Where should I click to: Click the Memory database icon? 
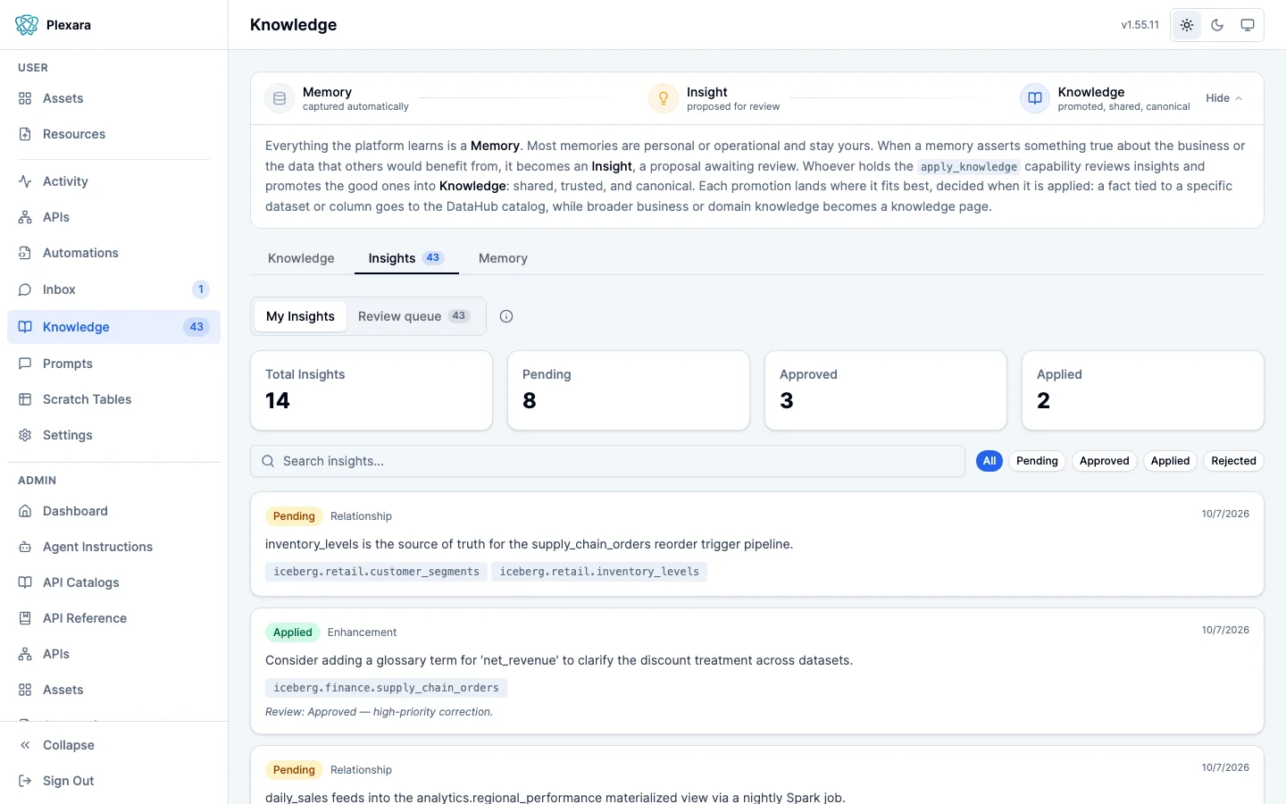coord(280,98)
